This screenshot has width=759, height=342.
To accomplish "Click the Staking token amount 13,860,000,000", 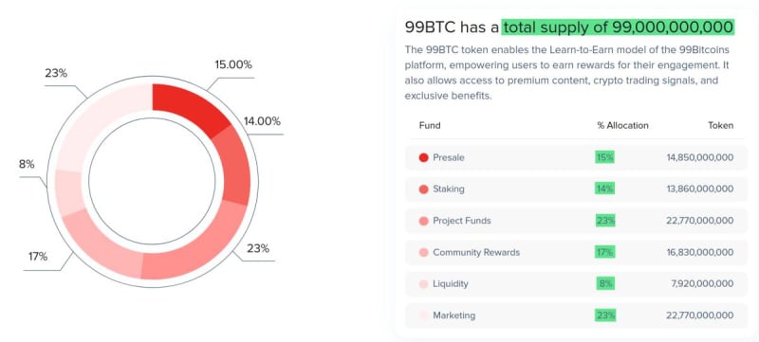I will click(x=700, y=189).
